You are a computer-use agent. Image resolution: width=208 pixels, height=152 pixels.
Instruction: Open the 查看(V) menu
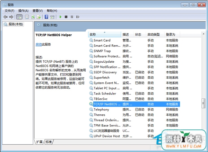point(38,11)
